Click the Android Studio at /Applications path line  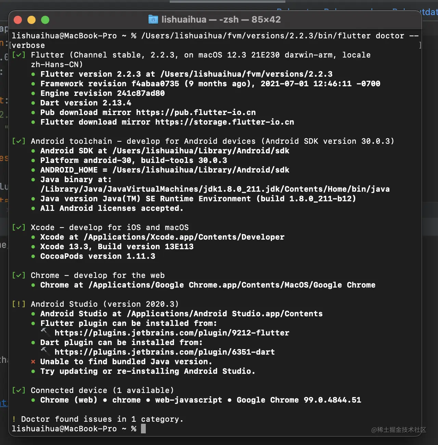181,314
